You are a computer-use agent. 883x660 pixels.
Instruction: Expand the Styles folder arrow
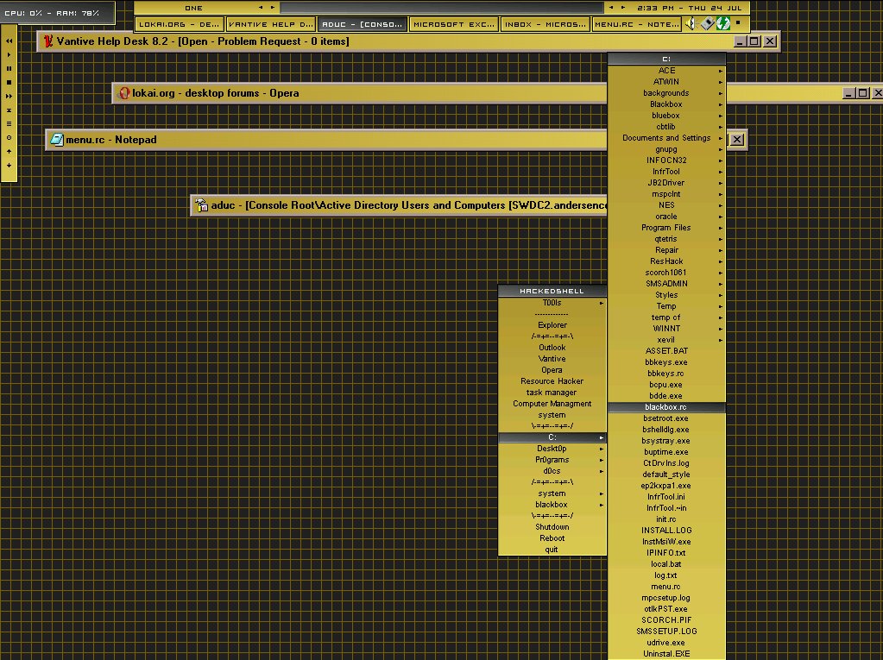(720, 295)
